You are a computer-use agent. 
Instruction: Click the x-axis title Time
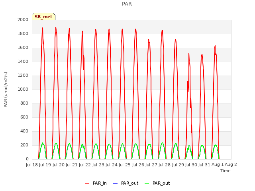226,171
